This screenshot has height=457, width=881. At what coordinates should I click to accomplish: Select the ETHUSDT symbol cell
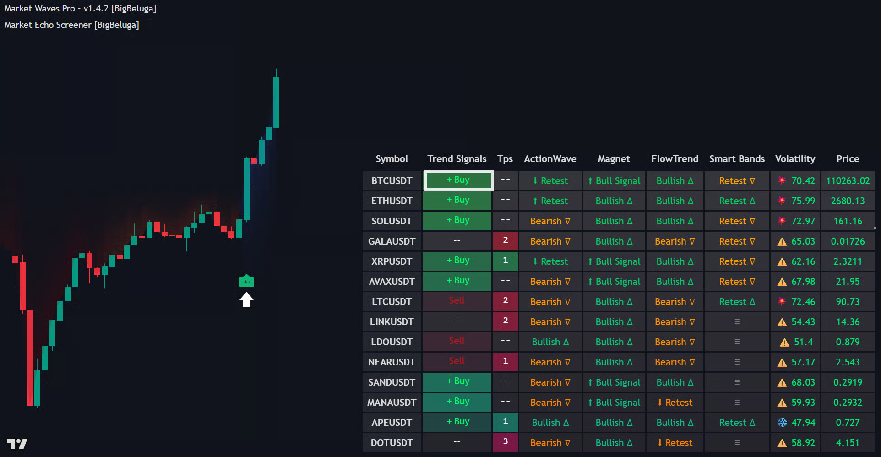pyautogui.click(x=392, y=201)
